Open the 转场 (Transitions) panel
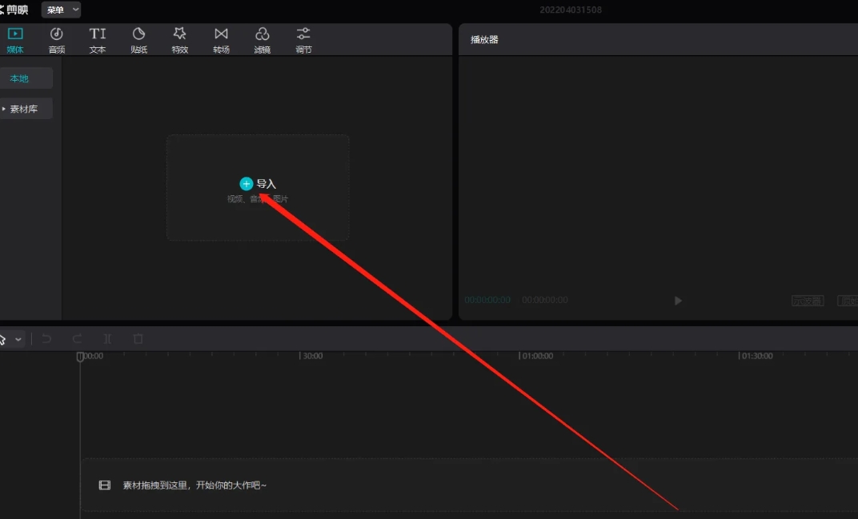Screen dimensions: 858x519 point(221,40)
